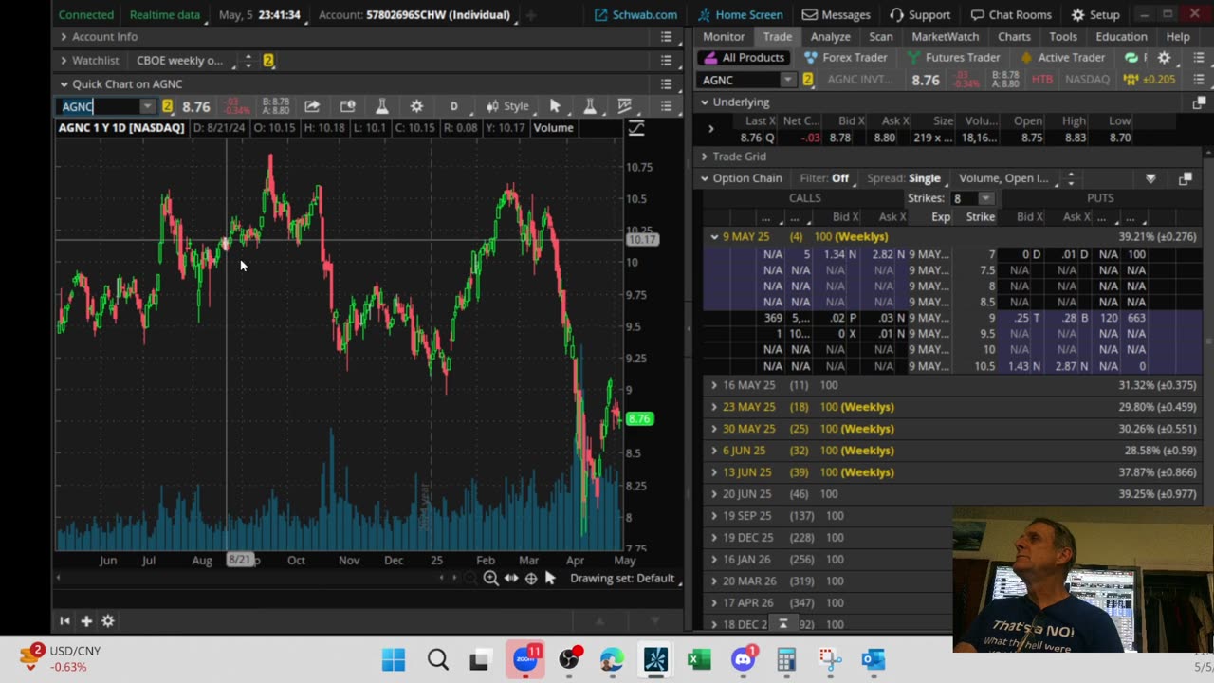
Task: Expand the 19 SEP 25 expiration row
Action: pos(714,516)
